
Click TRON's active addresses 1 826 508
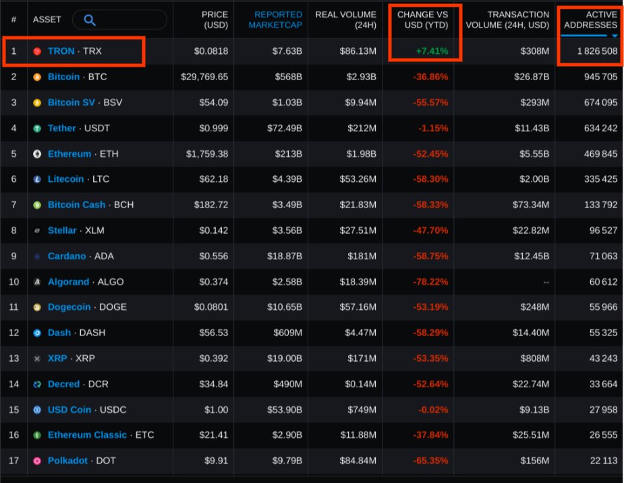point(597,51)
